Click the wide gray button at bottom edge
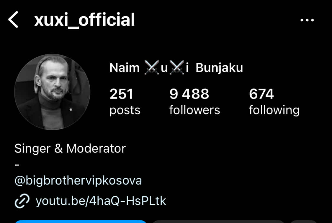332x223 pixels. click(218, 222)
